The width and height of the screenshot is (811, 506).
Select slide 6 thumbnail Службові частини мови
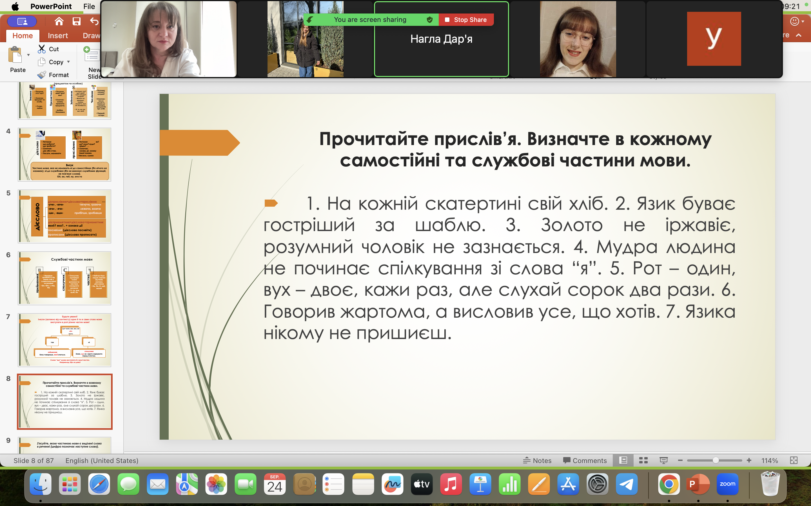[x=64, y=278]
